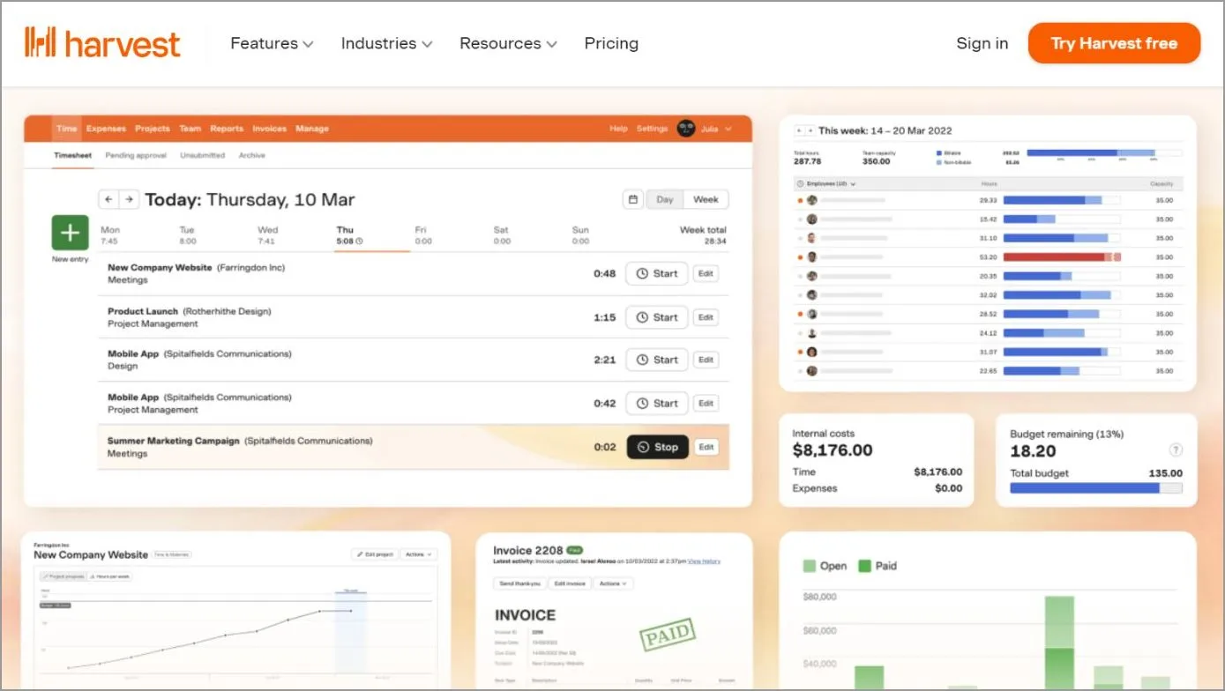Image resolution: width=1225 pixels, height=691 pixels.
Task: Open the Projects tab
Action: pos(153,129)
